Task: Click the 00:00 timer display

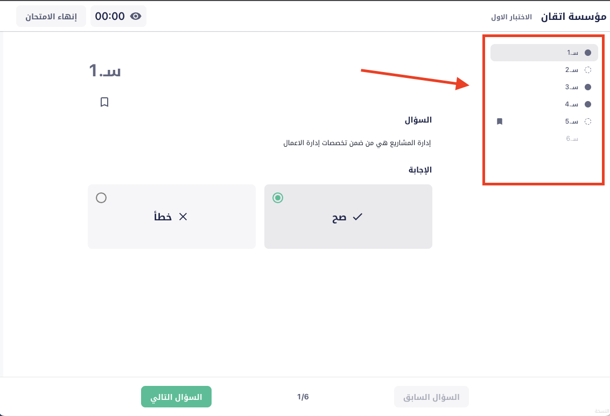Action: click(110, 16)
